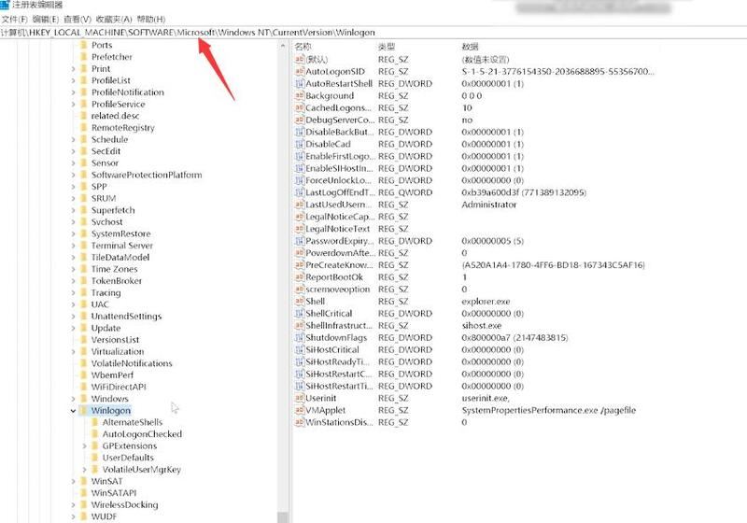747x523 pixels.
Task: Expand the Terminal Server tree node
Action: coord(73,246)
